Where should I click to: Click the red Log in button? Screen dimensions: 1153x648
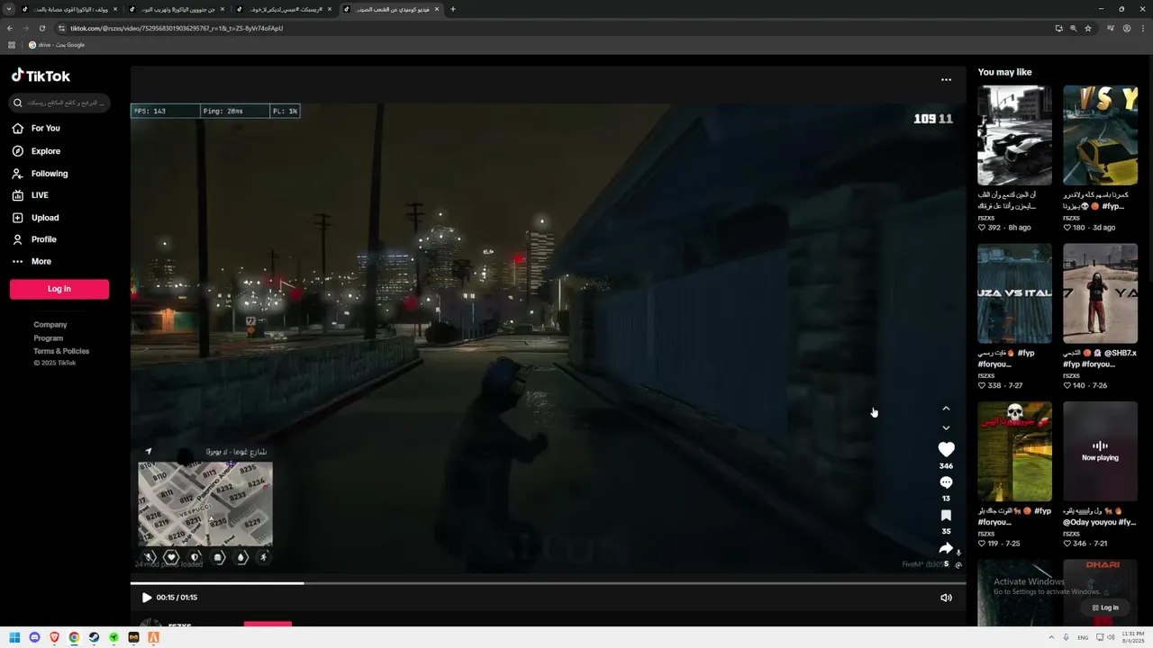(x=59, y=289)
